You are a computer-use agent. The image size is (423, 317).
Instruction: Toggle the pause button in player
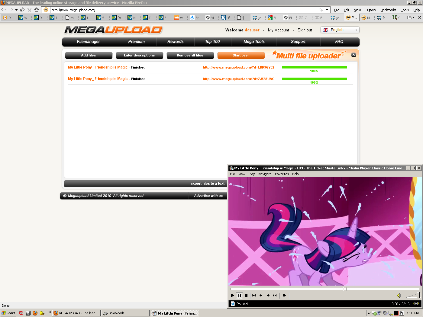coord(239,296)
